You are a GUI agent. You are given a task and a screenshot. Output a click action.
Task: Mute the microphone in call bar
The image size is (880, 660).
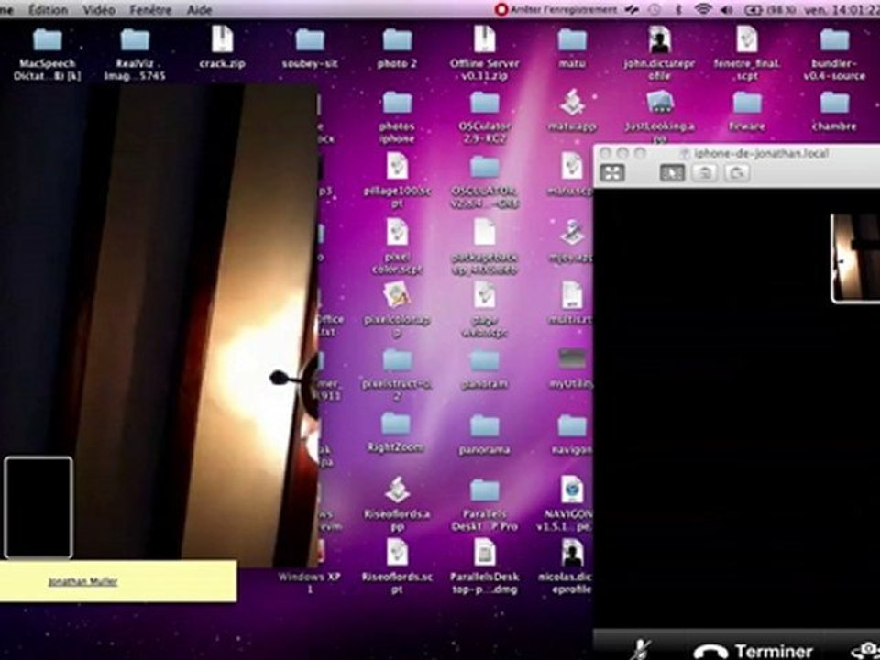click(641, 650)
